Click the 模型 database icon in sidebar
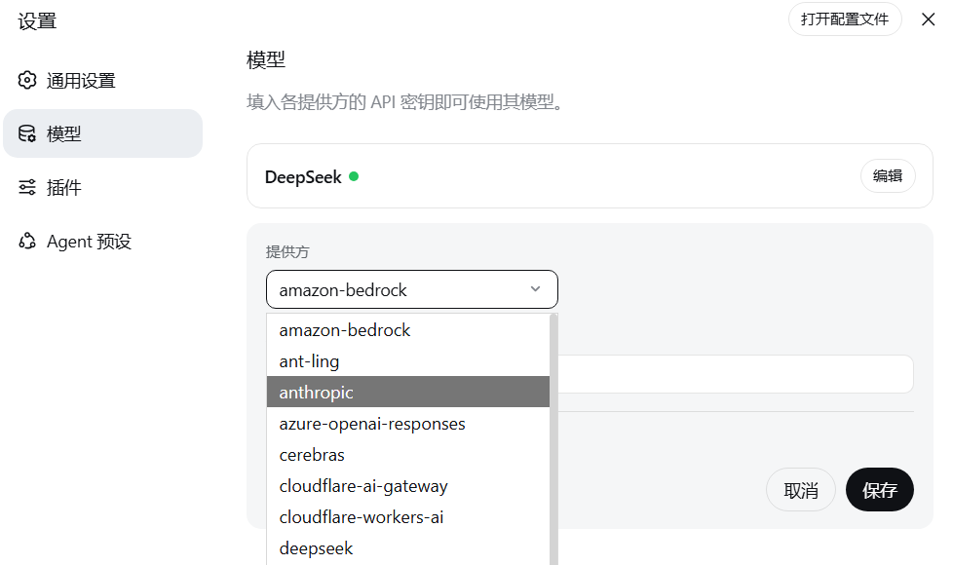 [x=26, y=133]
